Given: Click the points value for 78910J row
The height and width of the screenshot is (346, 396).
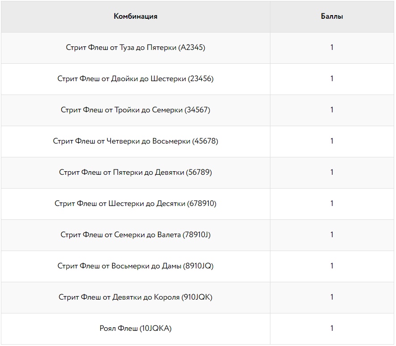Looking at the screenshot, I should 332,235.
